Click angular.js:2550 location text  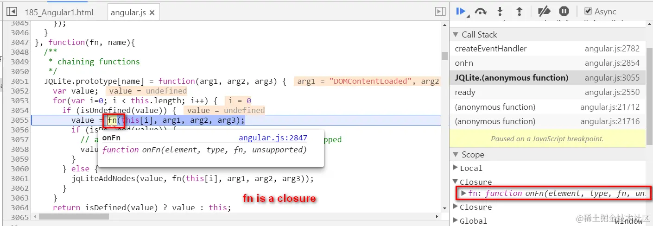[x=612, y=92]
